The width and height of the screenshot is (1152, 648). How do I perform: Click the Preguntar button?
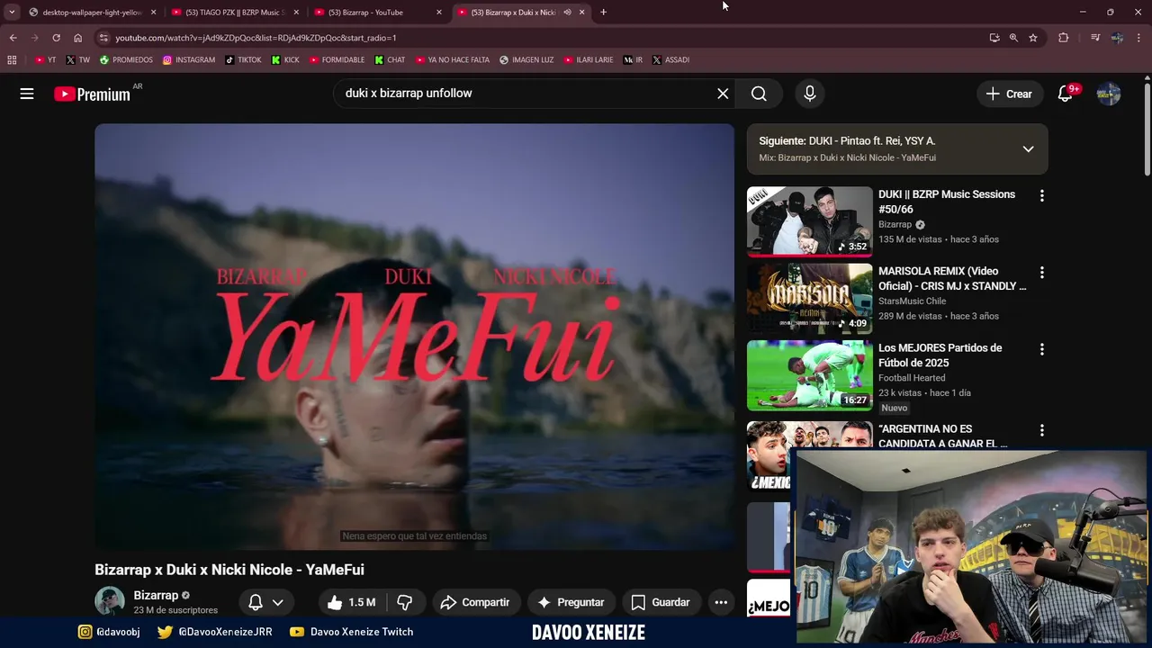571,602
